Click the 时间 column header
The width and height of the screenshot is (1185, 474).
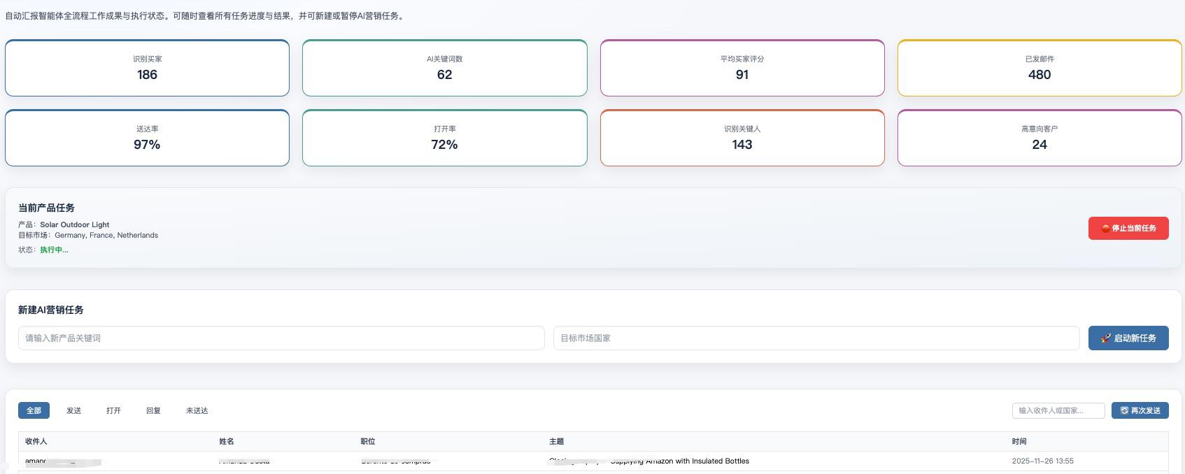point(1019,442)
